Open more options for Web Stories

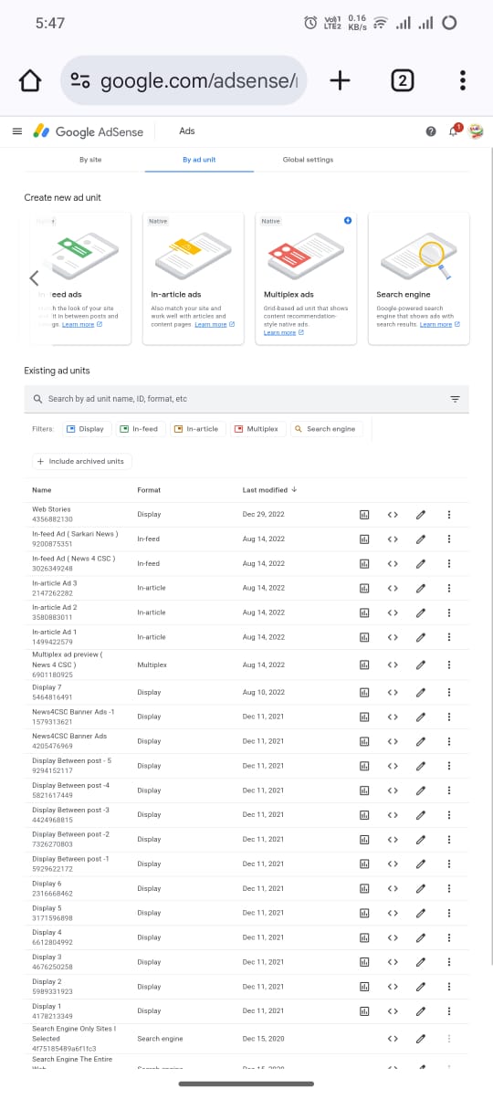[449, 515]
